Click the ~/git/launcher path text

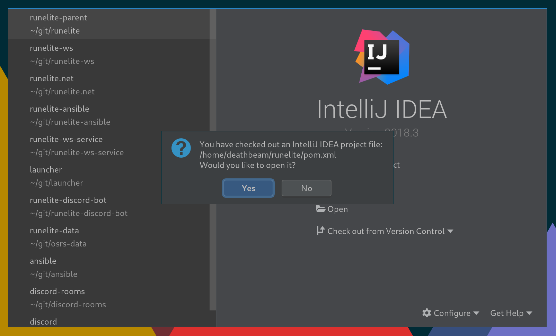pos(56,183)
